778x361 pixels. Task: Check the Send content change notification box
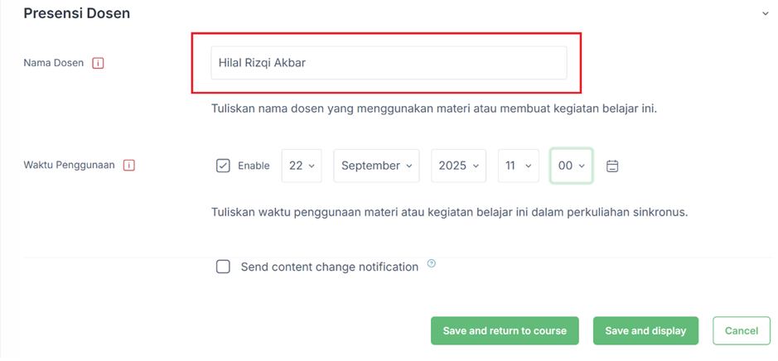pyautogui.click(x=223, y=267)
